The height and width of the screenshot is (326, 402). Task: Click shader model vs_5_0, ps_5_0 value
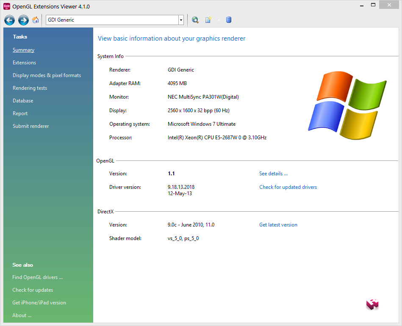pos(183,238)
